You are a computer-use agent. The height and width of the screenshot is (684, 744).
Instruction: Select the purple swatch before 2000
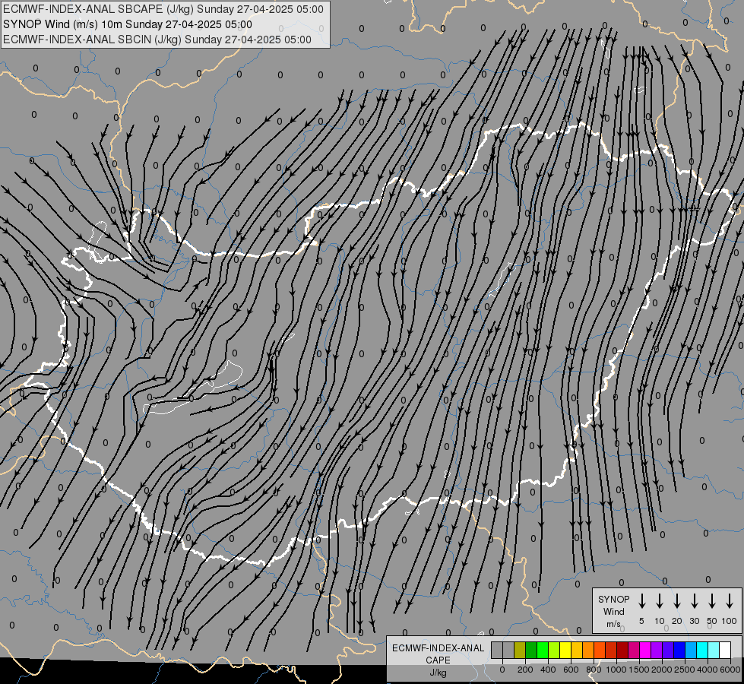(x=657, y=650)
